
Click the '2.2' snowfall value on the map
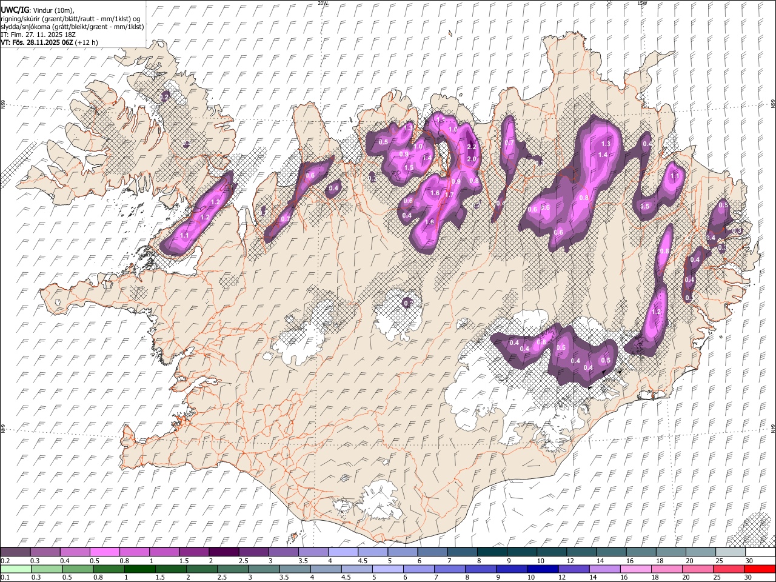pos(472,147)
